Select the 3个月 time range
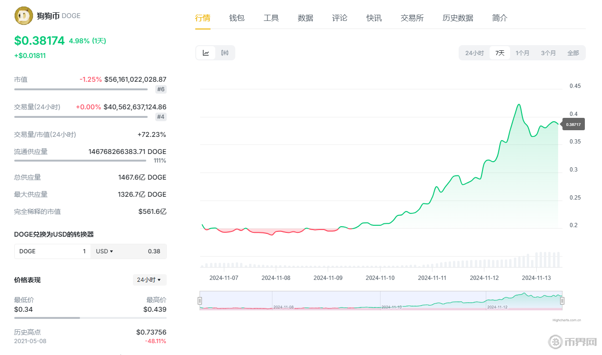 pos(548,53)
